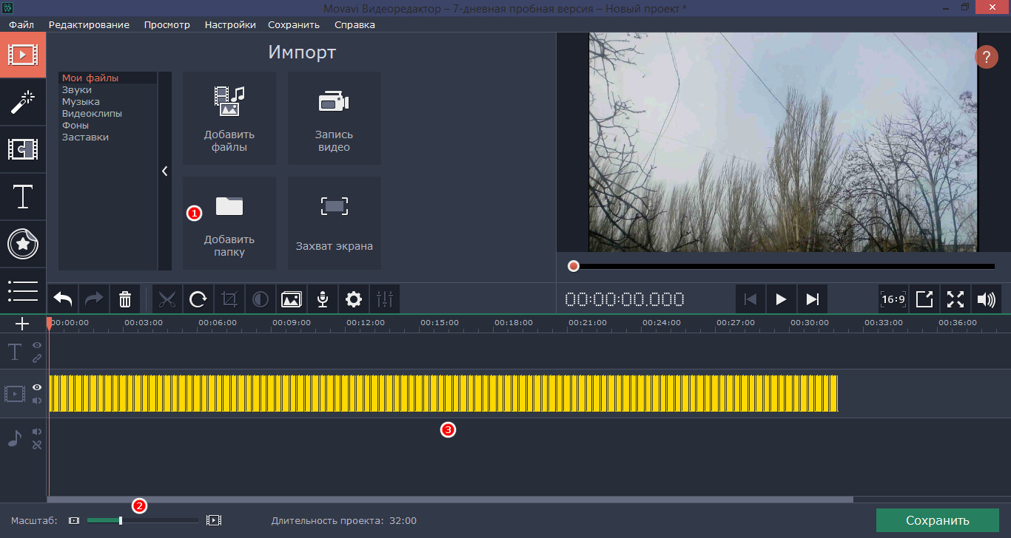This screenshot has height=538, width=1011.
Task: Open the Filters magic wand tab
Action: [23, 103]
